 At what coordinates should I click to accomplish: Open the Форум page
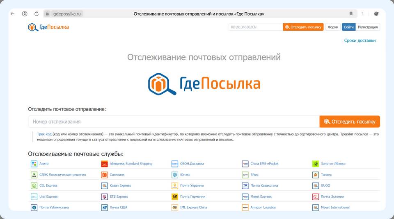[x=333, y=27]
